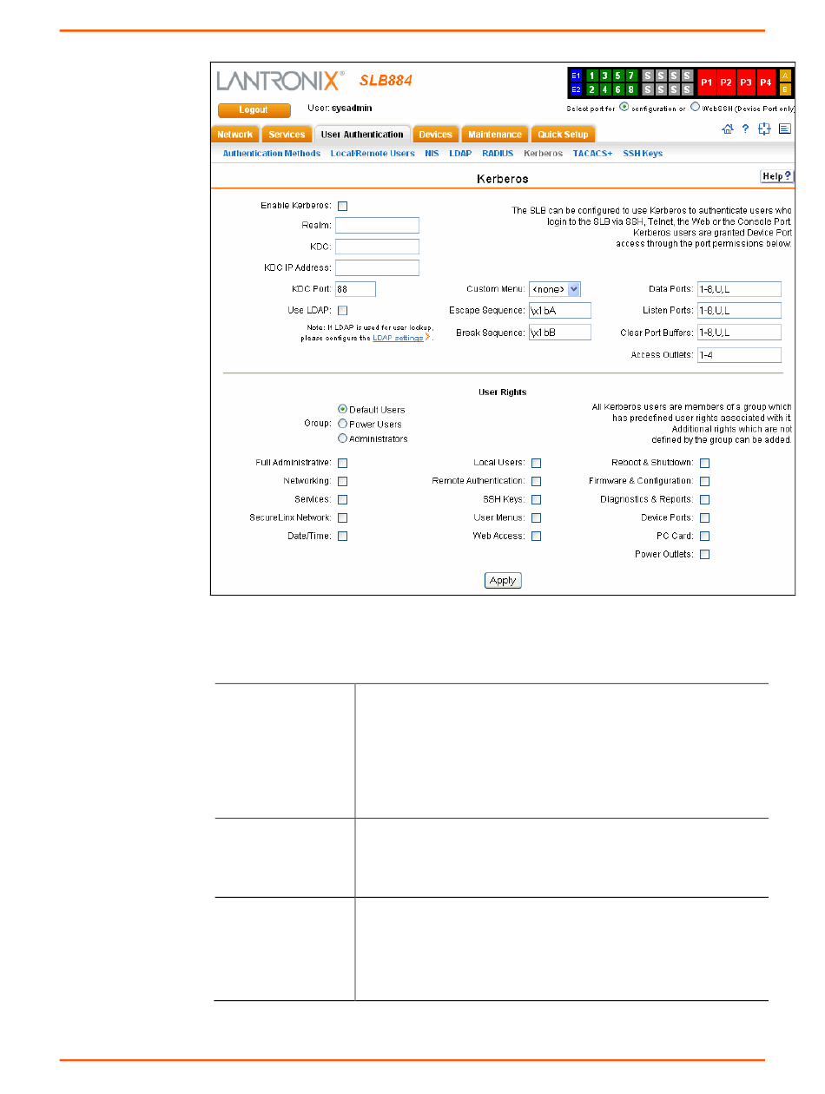Viewport: 825px width, 1094px height.
Task: Choose the Administrators group
Action: coord(342,438)
